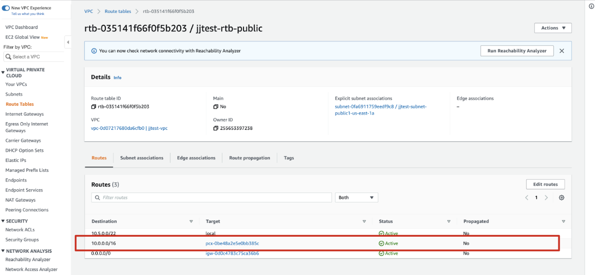Open Network ACLs in sidebar
The height and width of the screenshot is (275, 595).
click(x=20, y=230)
